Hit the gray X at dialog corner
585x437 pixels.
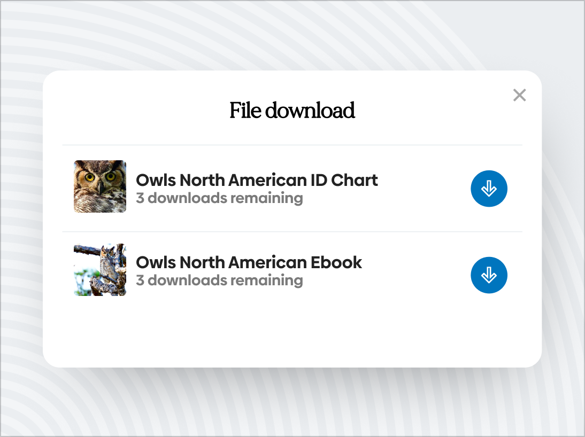(x=519, y=96)
